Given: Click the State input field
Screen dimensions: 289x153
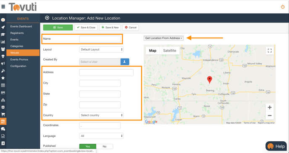Looking at the screenshot, I should 100,94.
